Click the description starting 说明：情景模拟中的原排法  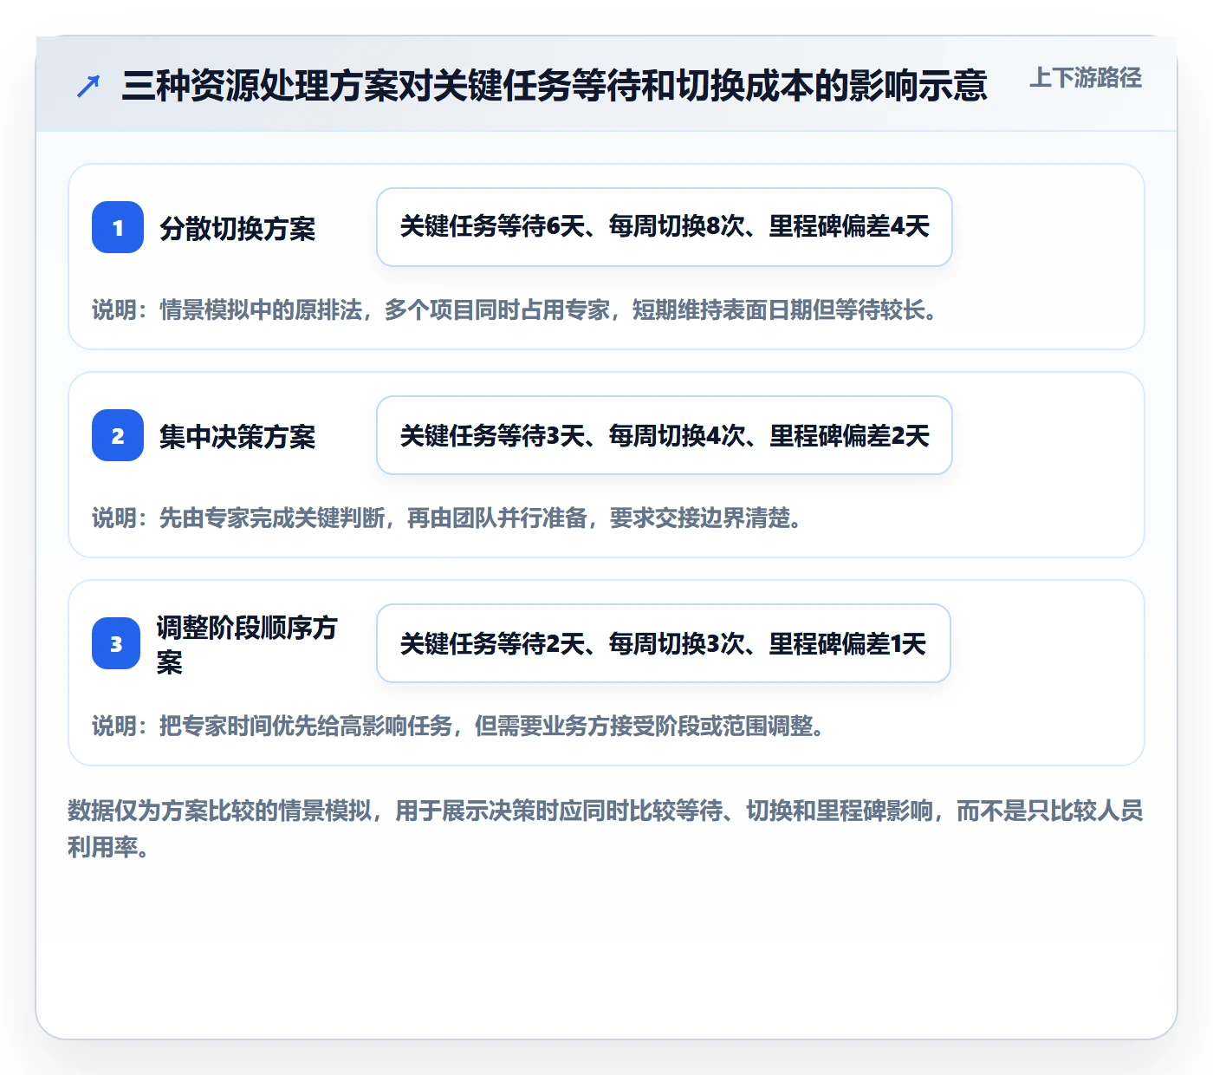tap(515, 310)
